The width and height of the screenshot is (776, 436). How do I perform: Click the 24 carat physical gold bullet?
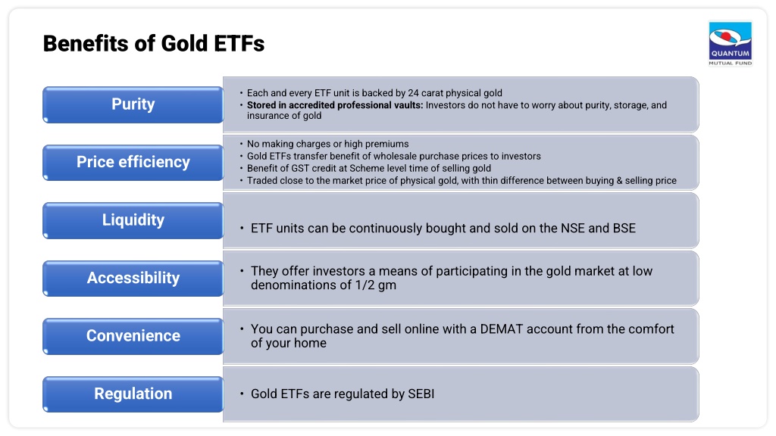[x=374, y=93]
